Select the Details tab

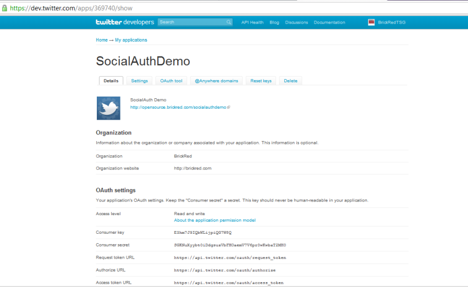point(111,81)
